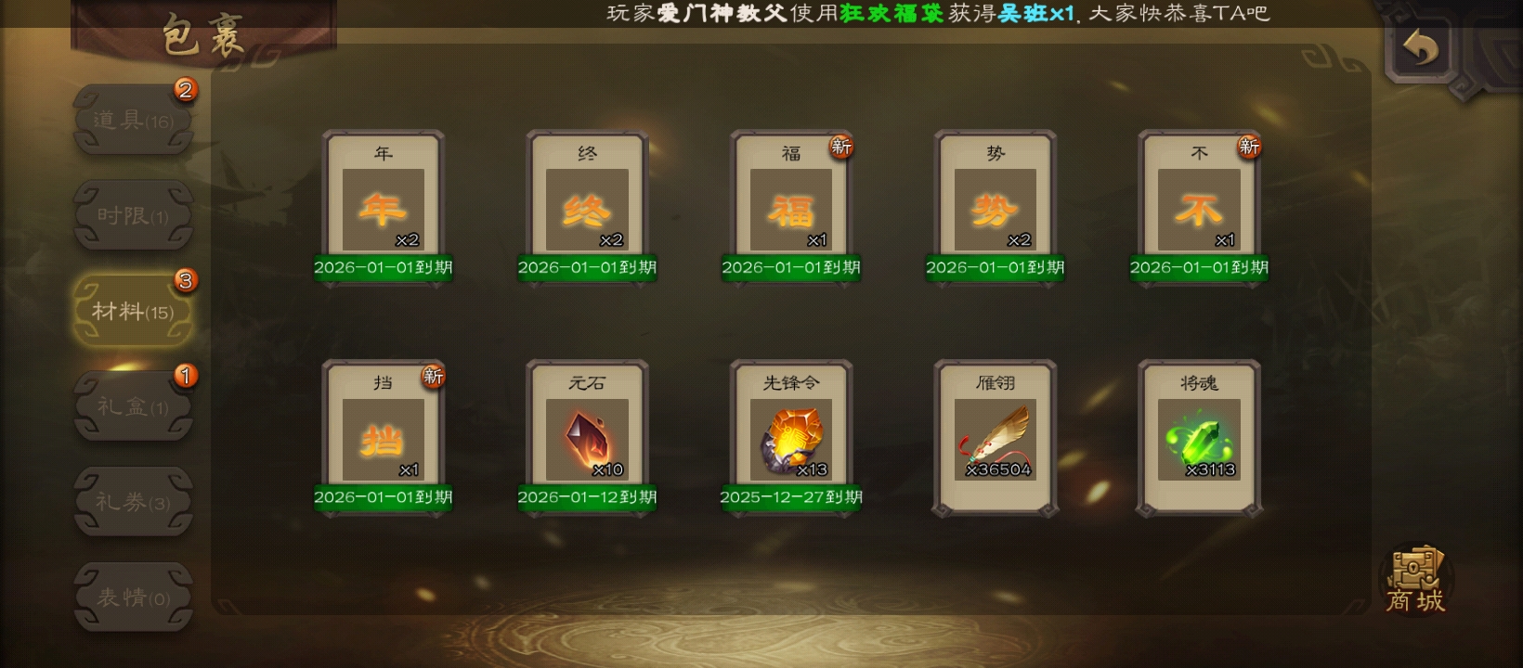Image resolution: width=1523 pixels, height=668 pixels.
Task: Select the 年 character item card
Action: (x=383, y=208)
